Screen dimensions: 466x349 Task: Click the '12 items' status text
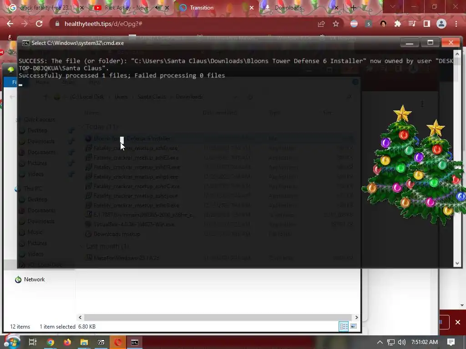[20, 326]
